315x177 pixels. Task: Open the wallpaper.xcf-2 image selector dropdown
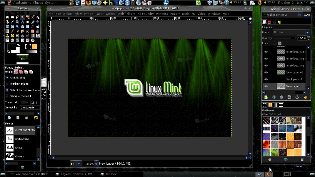click(282, 15)
